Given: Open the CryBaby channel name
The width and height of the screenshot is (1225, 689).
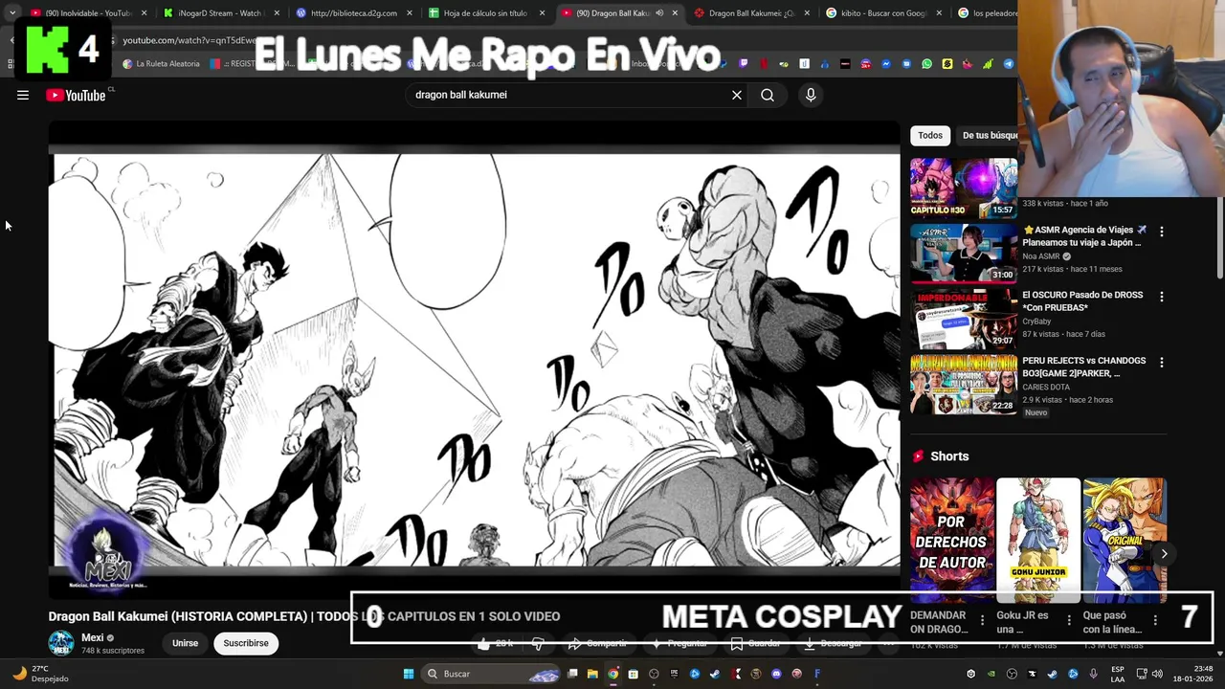Looking at the screenshot, I should pyautogui.click(x=1036, y=322).
